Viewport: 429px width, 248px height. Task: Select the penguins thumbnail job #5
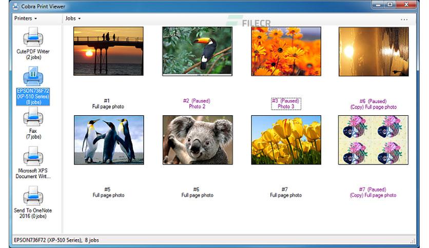(x=109, y=140)
